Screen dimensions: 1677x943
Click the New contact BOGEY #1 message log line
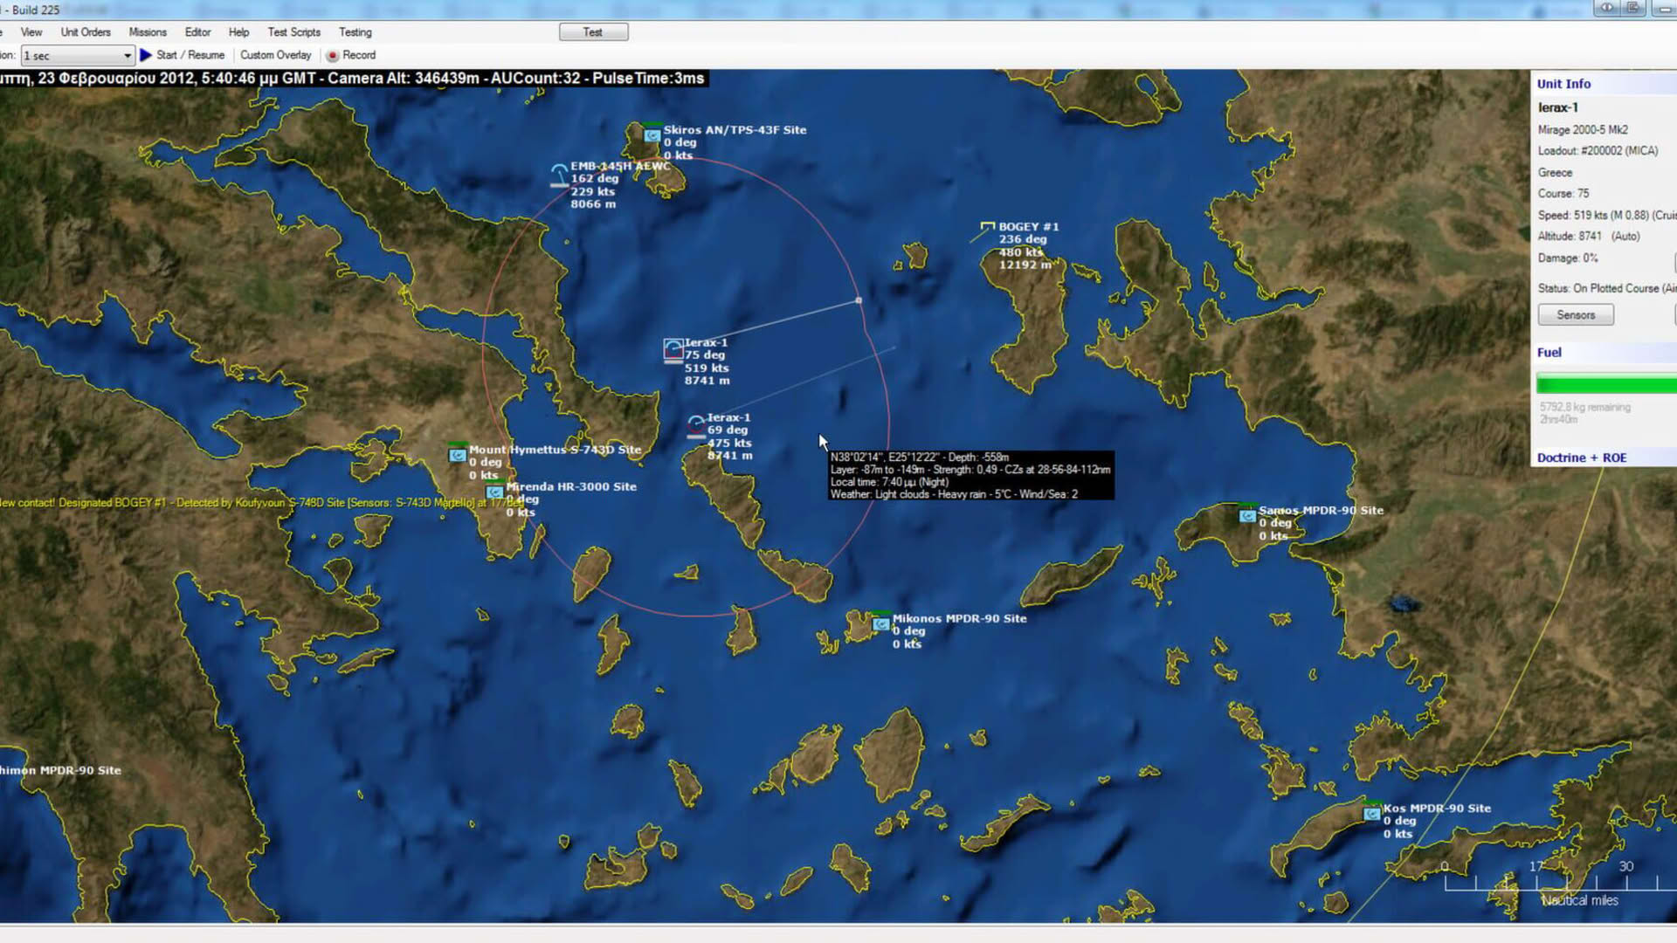[x=262, y=503]
